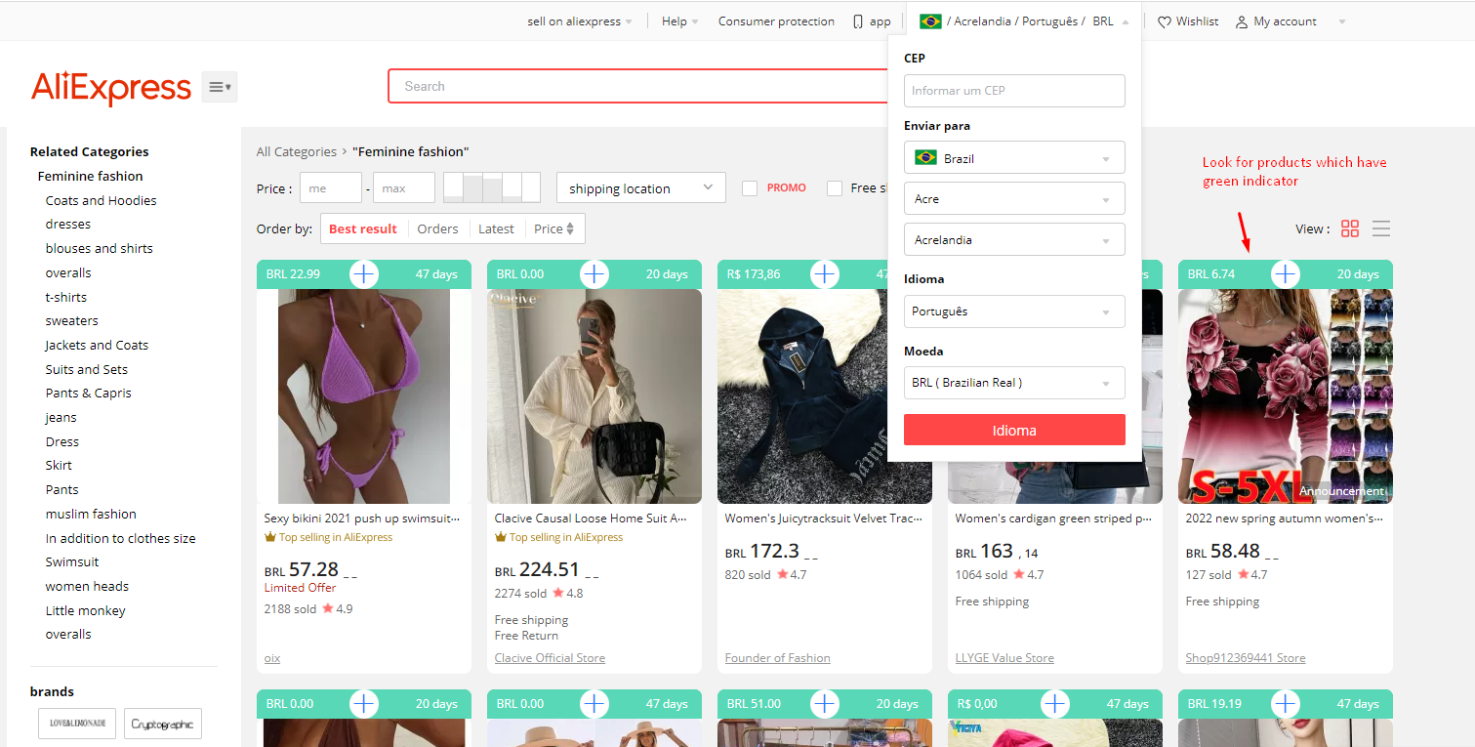Visit Founder of Fashion store link
1475x747 pixels.
778,658
